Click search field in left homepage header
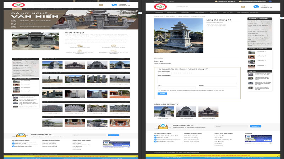Screen dimensions: 284x159 [x=66, y=5]
